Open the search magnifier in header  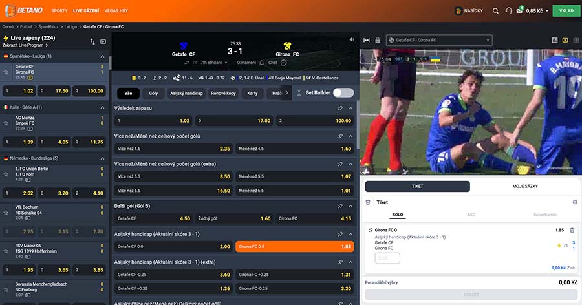(x=495, y=11)
